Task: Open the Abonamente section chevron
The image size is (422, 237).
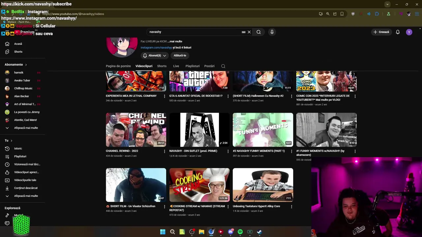Action: 26,65
